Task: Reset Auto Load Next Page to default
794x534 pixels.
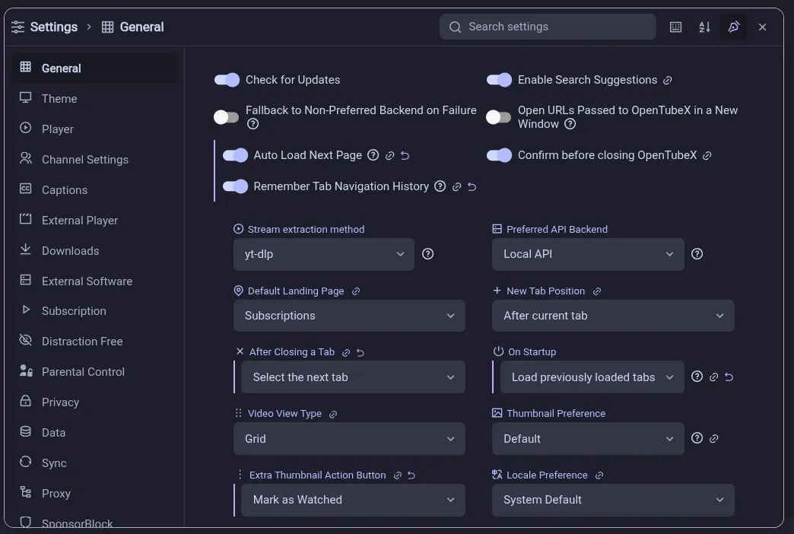Action: (x=405, y=155)
